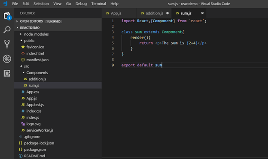The width and height of the screenshot is (268, 159).
Task: Click the SVG icon beside logo.svg
Action: click(23, 124)
